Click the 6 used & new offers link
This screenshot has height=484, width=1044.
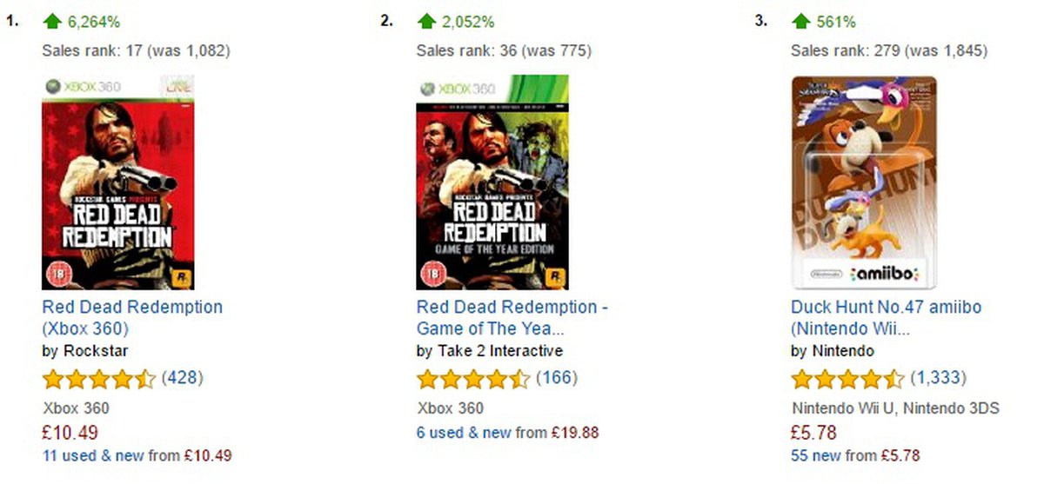coord(464,432)
